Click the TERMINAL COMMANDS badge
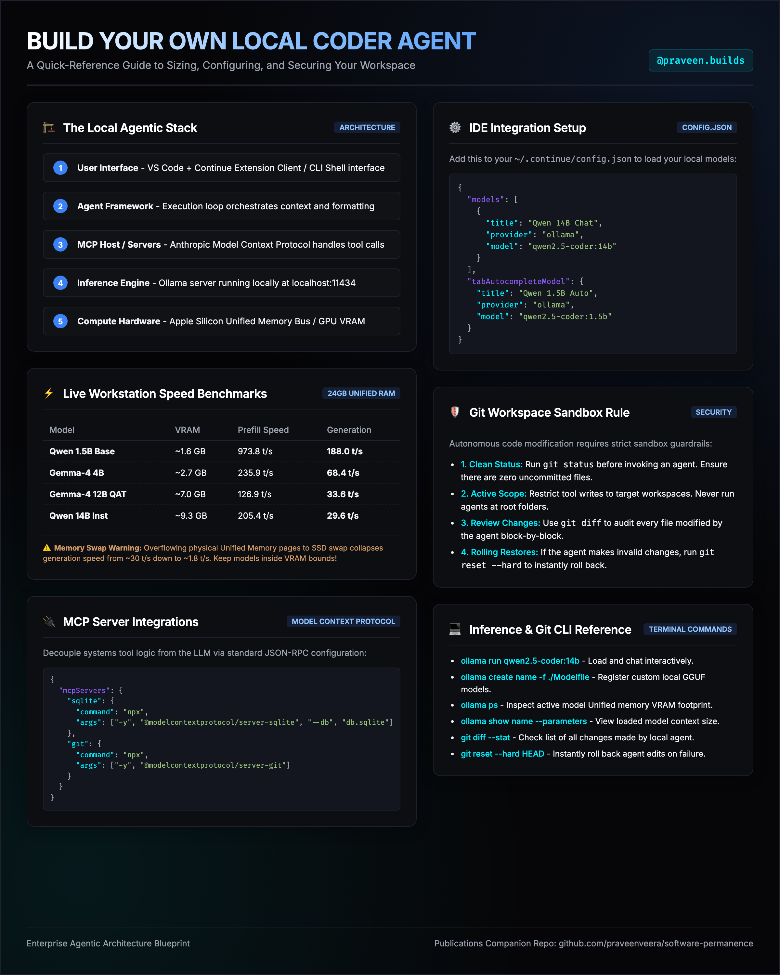The height and width of the screenshot is (975, 780). 690,629
